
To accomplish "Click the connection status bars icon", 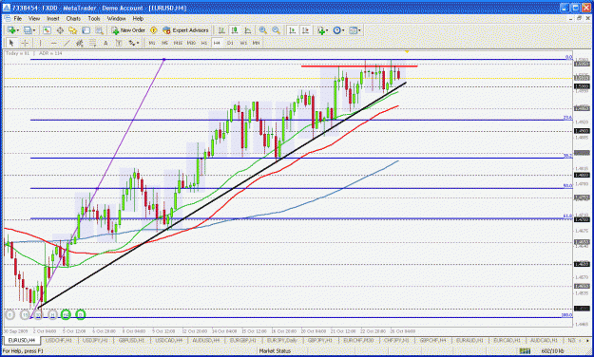I will (x=525, y=351).
